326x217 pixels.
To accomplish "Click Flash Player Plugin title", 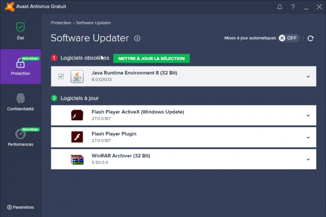I will 114,134.
